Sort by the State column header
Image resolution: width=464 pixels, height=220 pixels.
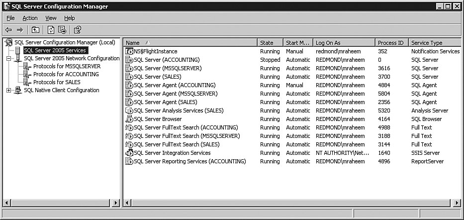point(270,43)
